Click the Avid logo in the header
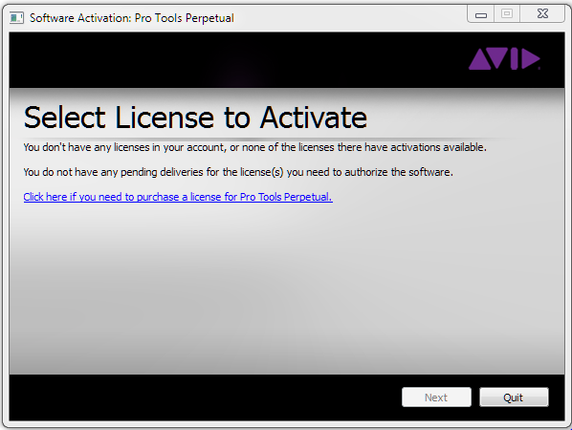The width and height of the screenshot is (572, 430). [x=504, y=58]
